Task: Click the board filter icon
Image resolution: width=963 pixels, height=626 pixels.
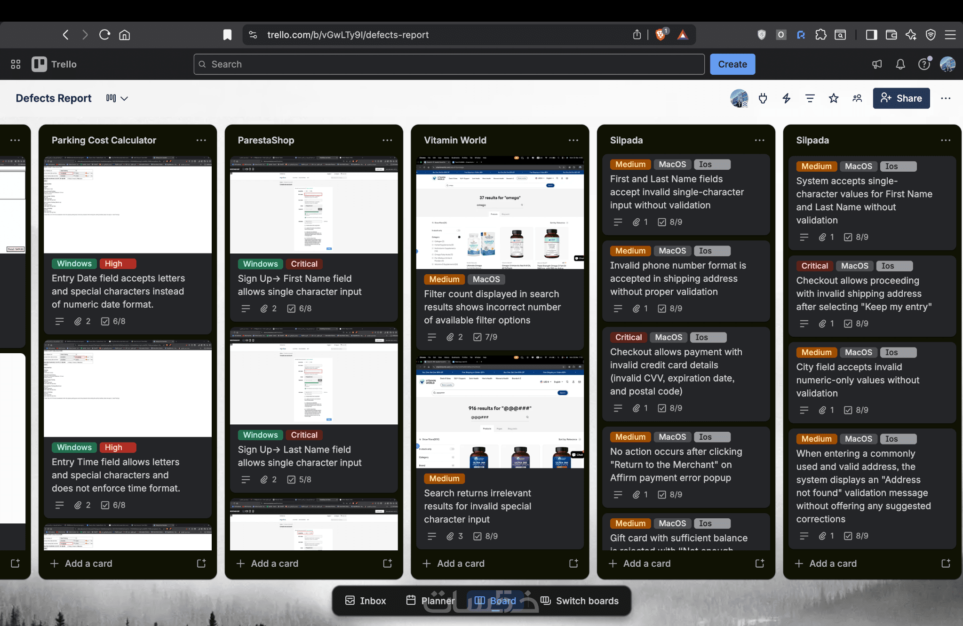Action: [x=810, y=98]
